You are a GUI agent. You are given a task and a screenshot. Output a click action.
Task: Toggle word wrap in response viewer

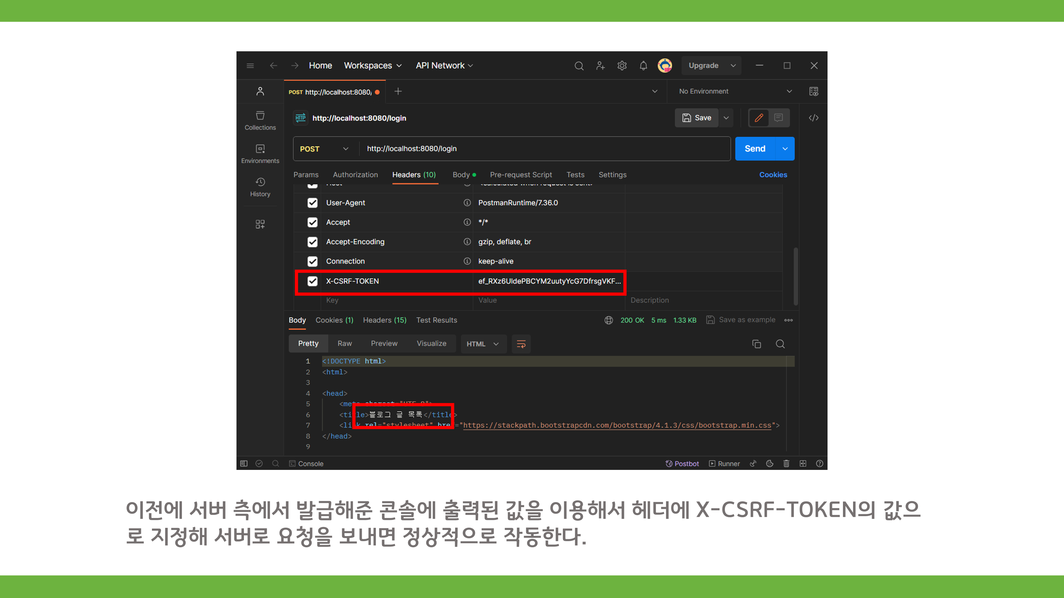[521, 344]
